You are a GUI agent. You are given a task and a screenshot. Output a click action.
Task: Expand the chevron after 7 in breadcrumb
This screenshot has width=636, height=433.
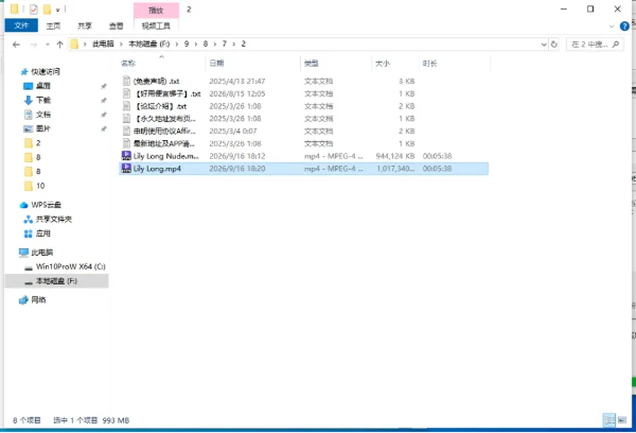[234, 44]
